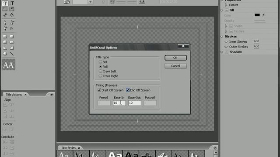Collapse the Fill section
Screen dimensions: 280x157
(222, 10)
